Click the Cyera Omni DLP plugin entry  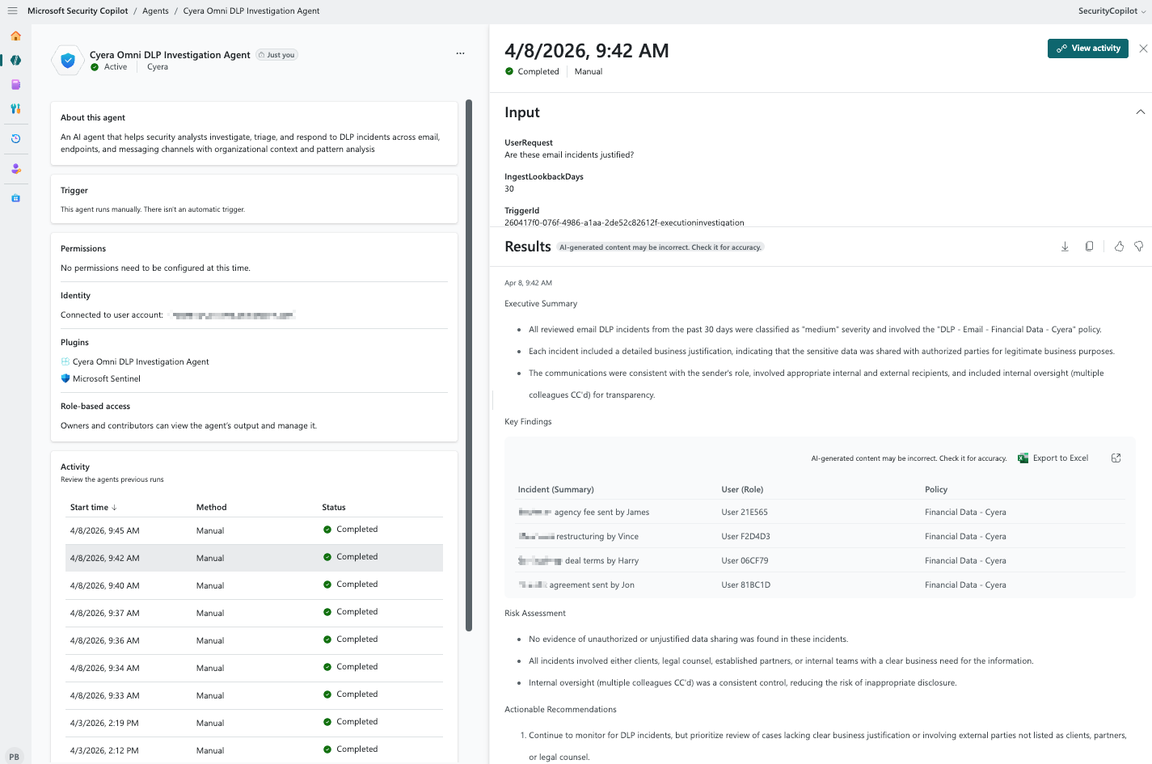point(135,362)
